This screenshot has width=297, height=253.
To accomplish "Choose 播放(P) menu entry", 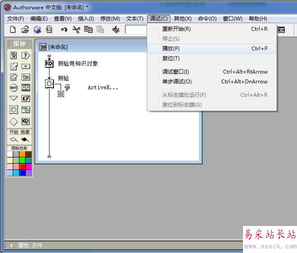I will 211,49.
